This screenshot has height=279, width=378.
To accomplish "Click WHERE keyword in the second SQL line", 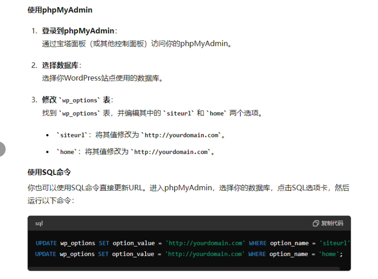I will pos(257,254).
